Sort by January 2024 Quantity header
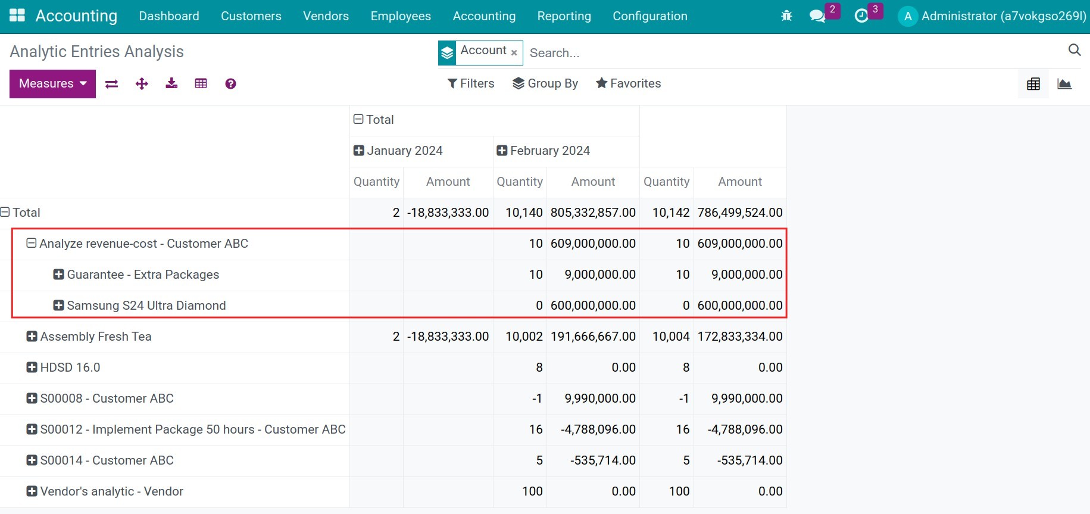This screenshot has width=1090, height=514. point(376,182)
